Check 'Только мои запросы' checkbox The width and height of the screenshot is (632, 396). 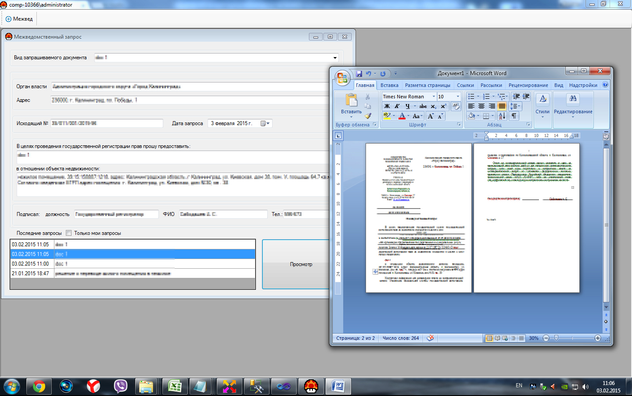coord(68,233)
